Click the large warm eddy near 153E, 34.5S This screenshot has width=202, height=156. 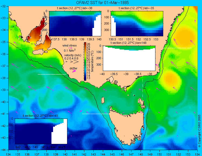point(185,37)
